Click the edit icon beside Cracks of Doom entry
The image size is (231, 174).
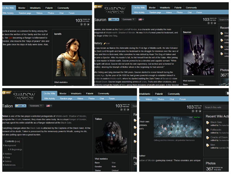(208, 138)
